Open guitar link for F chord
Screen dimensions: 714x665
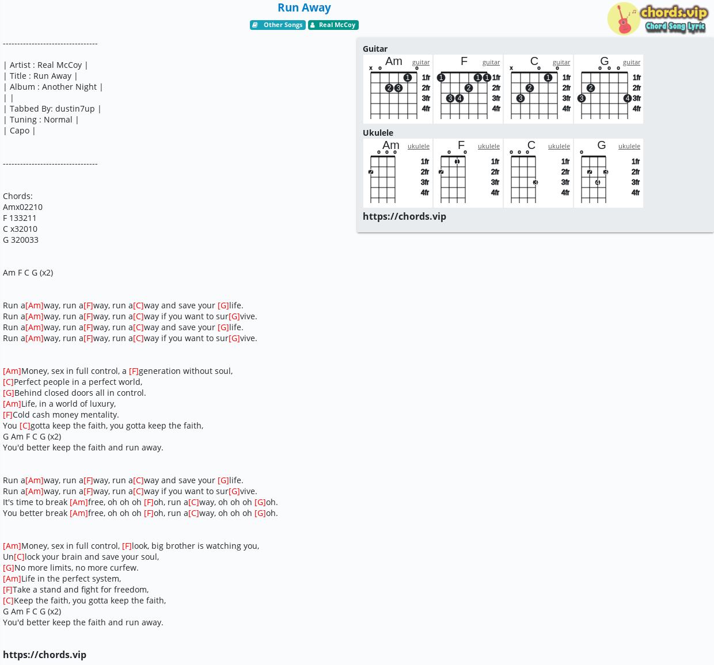click(491, 62)
